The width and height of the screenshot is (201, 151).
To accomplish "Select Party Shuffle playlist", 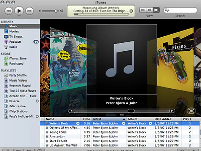I will pos(18,75).
